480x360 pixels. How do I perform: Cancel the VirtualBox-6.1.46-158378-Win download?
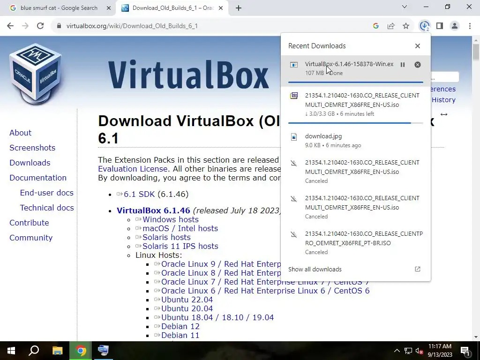pyautogui.click(x=418, y=65)
